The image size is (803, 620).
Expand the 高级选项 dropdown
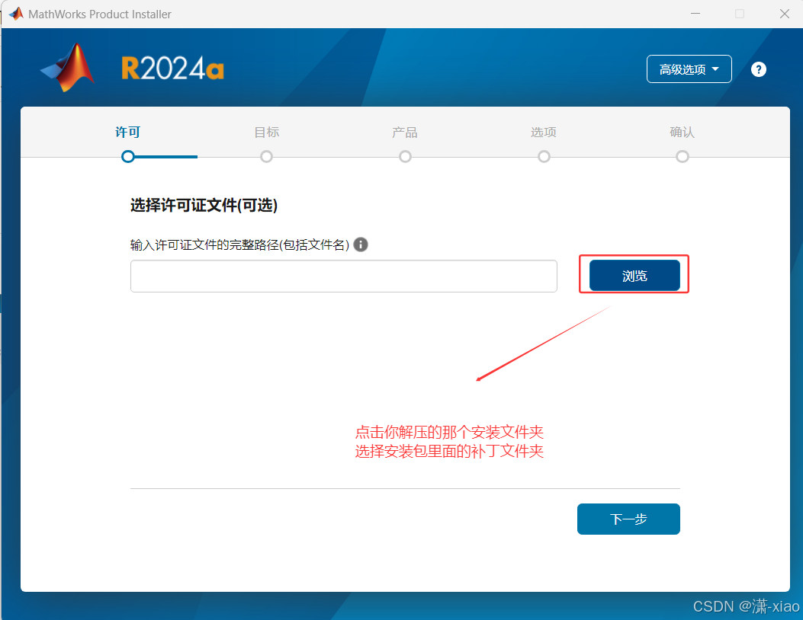coord(689,69)
